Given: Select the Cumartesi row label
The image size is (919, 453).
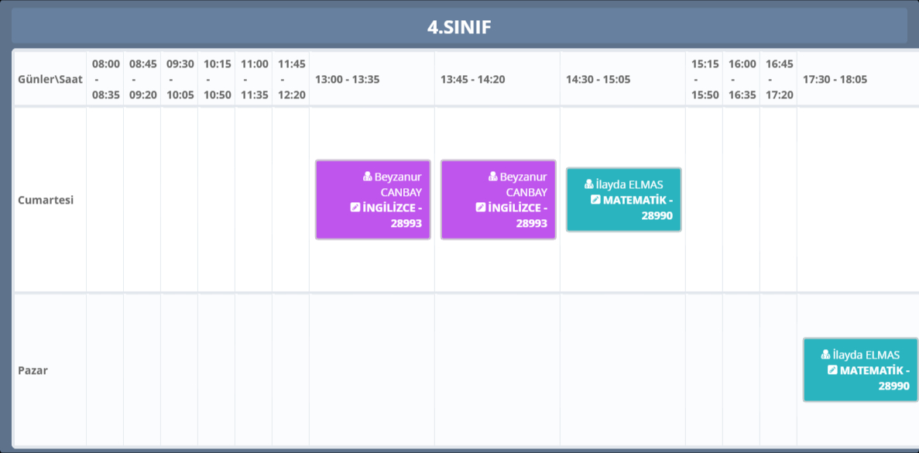Looking at the screenshot, I should [x=46, y=200].
